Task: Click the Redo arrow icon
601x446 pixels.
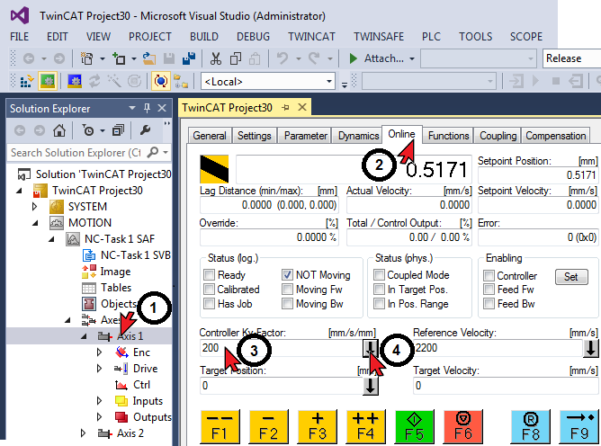Action: [x=314, y=58]
